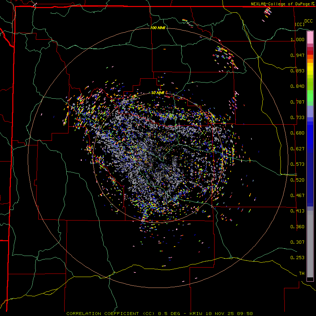
Task: Click the DCC label above the color scale
Action: coord(308,21)
